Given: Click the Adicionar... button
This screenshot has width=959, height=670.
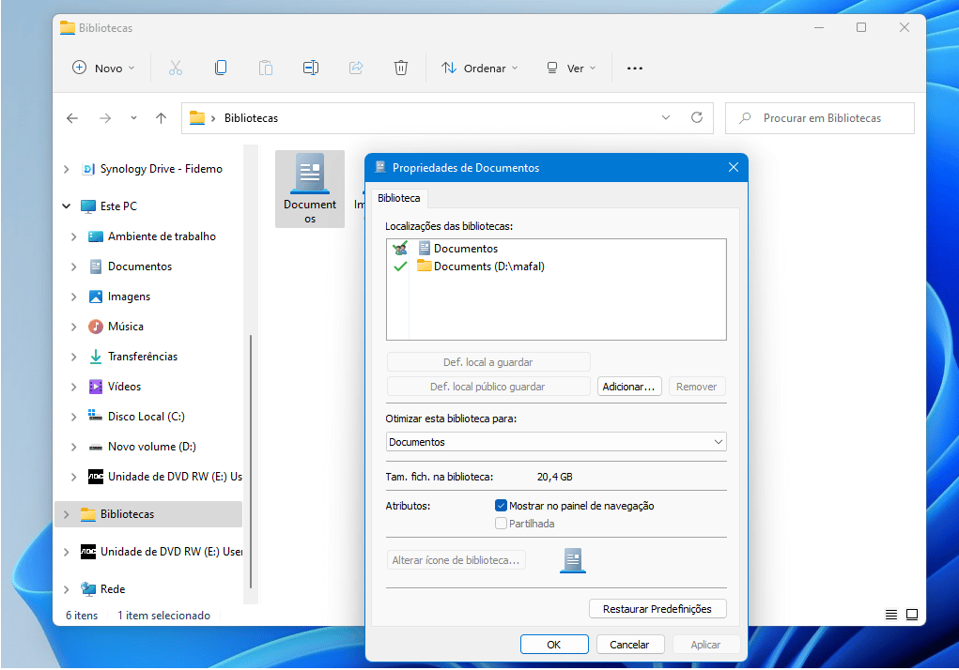Looking at the screenshot, I should 629,387.
